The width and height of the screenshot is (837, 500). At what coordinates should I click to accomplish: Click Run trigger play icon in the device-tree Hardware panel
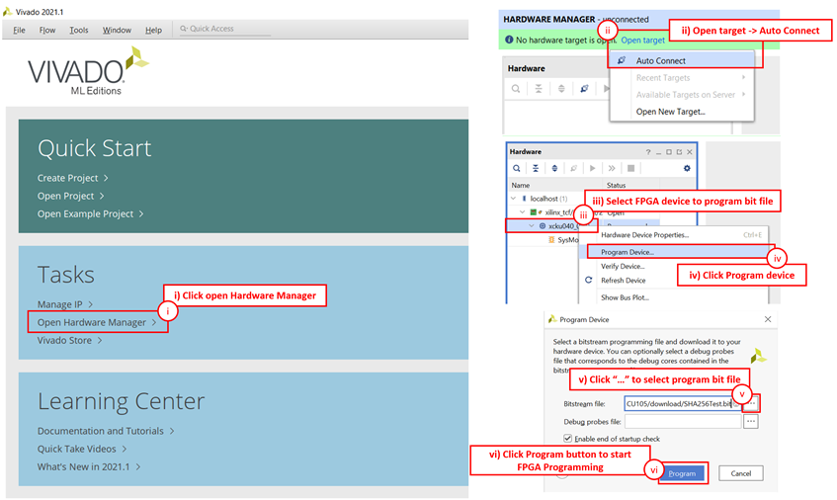[x=593, y=168]
